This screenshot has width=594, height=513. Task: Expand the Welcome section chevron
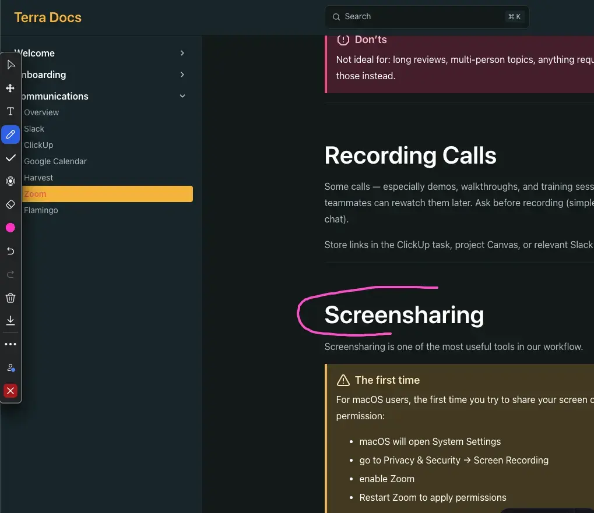click(182, 53)
